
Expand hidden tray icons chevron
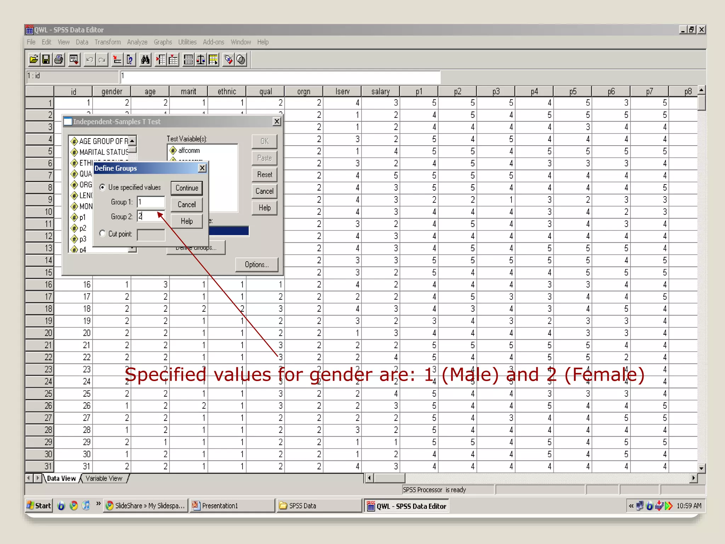pos(631,506)
